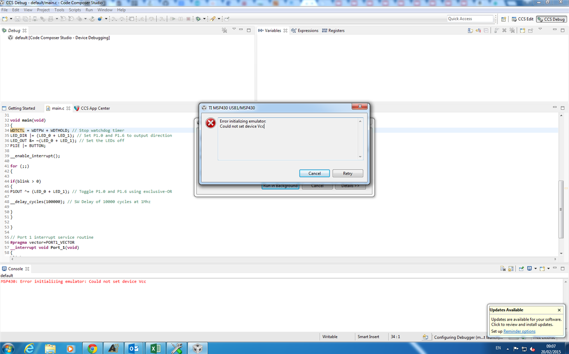Open the Tools menu
Viewport: 569px width, 354px height.
pyautogui.click(x=59, y=10)
